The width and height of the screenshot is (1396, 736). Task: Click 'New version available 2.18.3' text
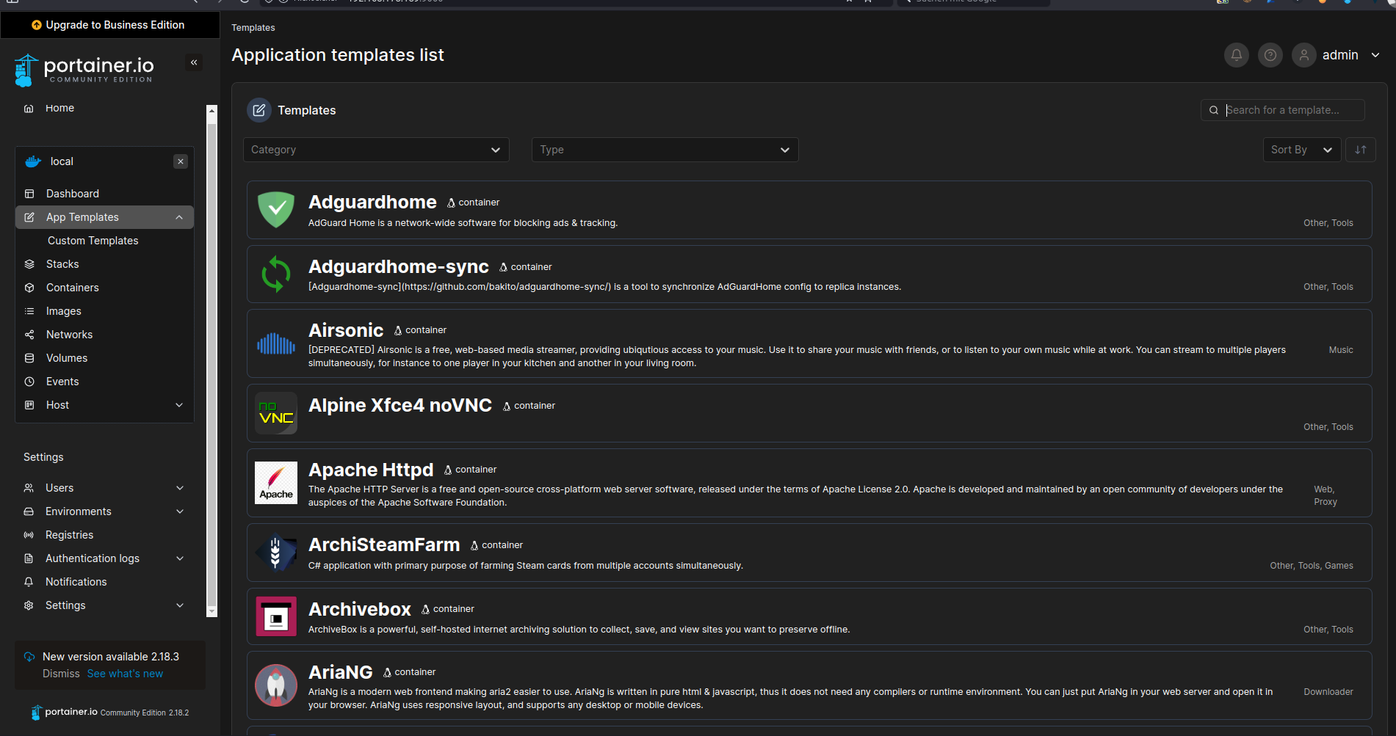point(111,657)
